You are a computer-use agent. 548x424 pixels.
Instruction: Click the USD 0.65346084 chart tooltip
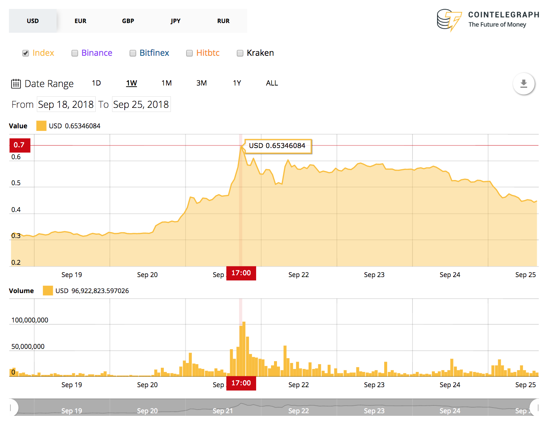pos(278,146)
